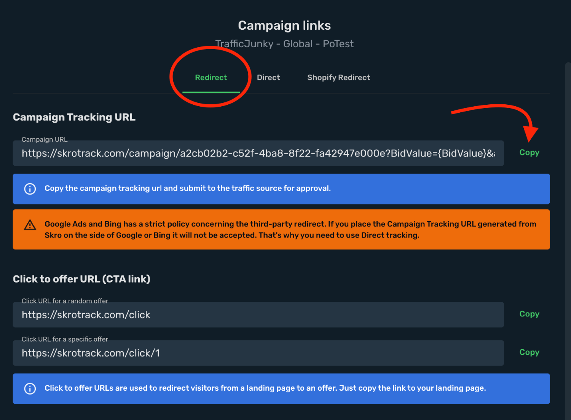This screenshot has width=571, height=420.
Task: Click 'Click to offer URLs are used' notice text
Action: pyautogui.click(x=265, y=388)
